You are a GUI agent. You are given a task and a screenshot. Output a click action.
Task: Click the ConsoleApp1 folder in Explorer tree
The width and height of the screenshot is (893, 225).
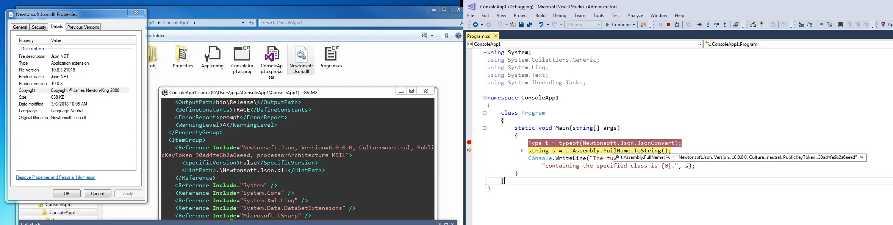tap(63, 213)
